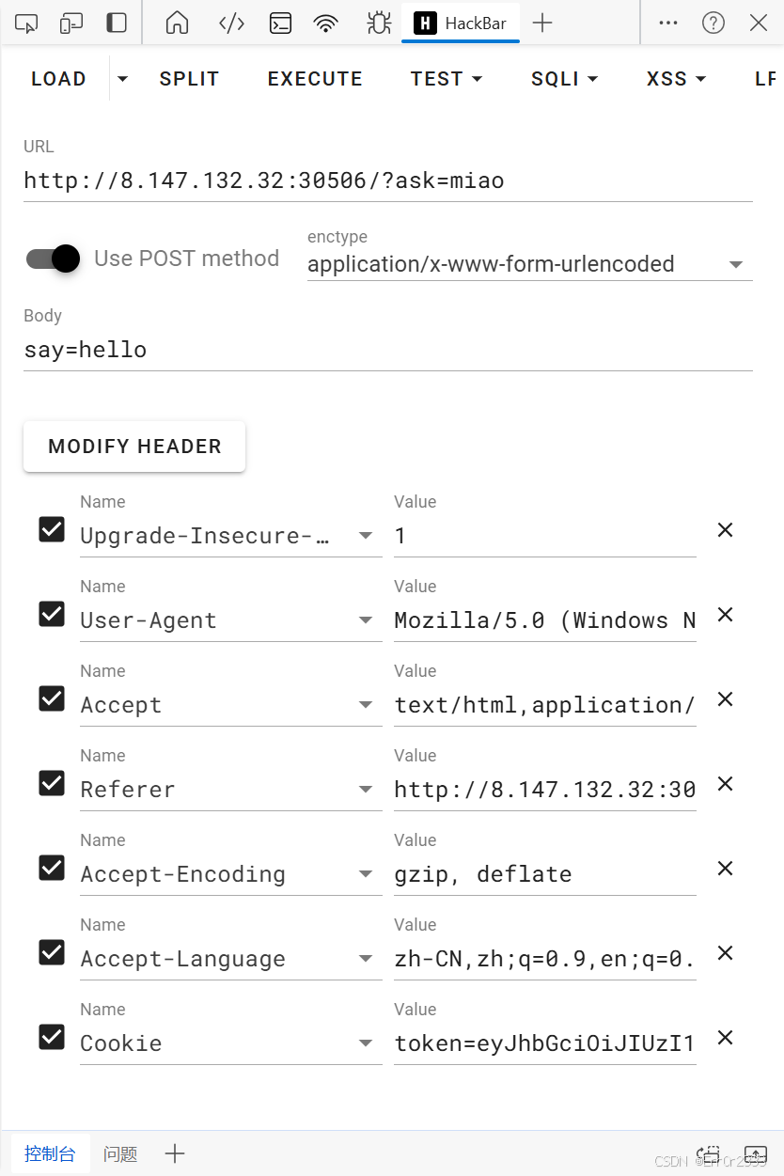The height and width of the screenshot is (1176, 784).
Task: Expand the SQLI menu
Action: point(564,79)
